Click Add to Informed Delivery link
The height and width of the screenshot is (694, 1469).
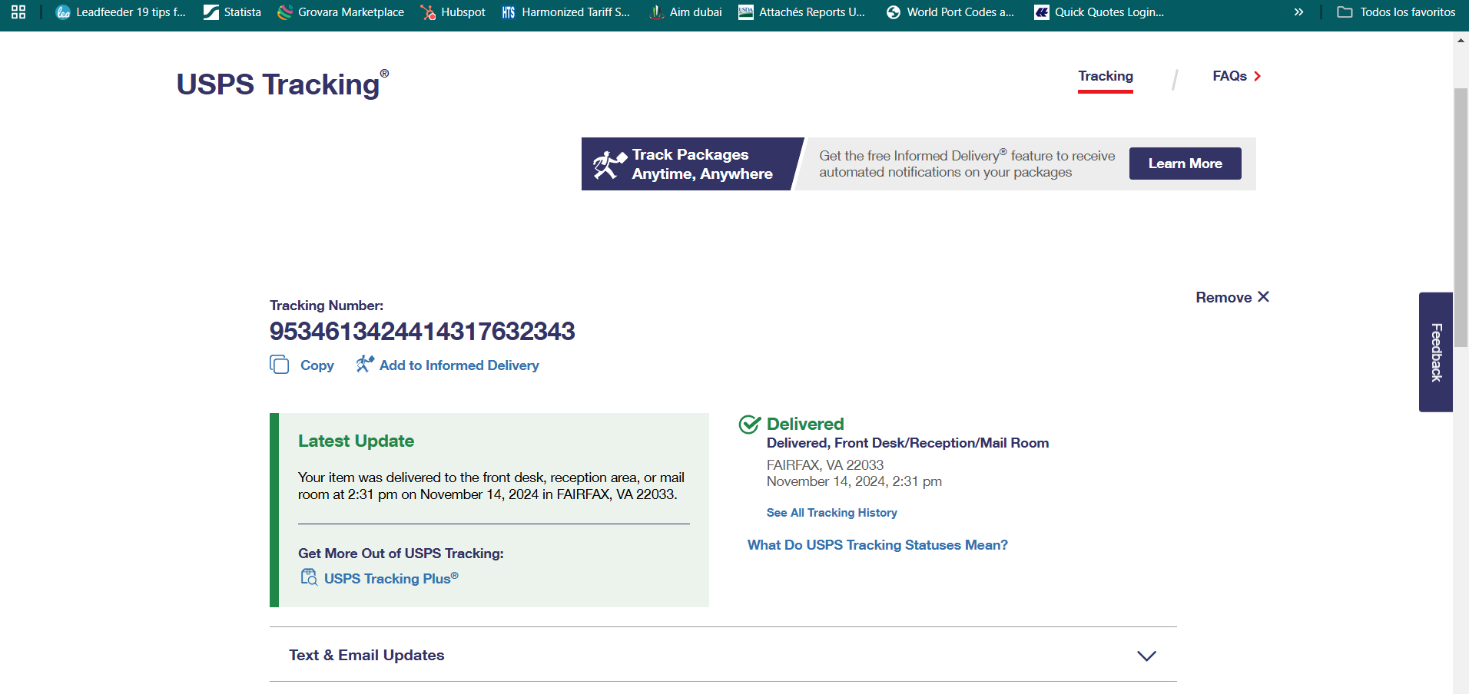tap(459, 365)
